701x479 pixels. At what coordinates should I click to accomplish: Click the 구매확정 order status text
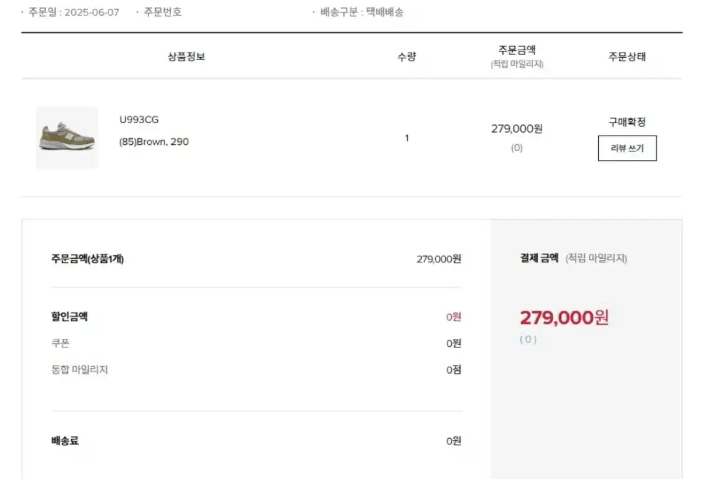(627, 122)
